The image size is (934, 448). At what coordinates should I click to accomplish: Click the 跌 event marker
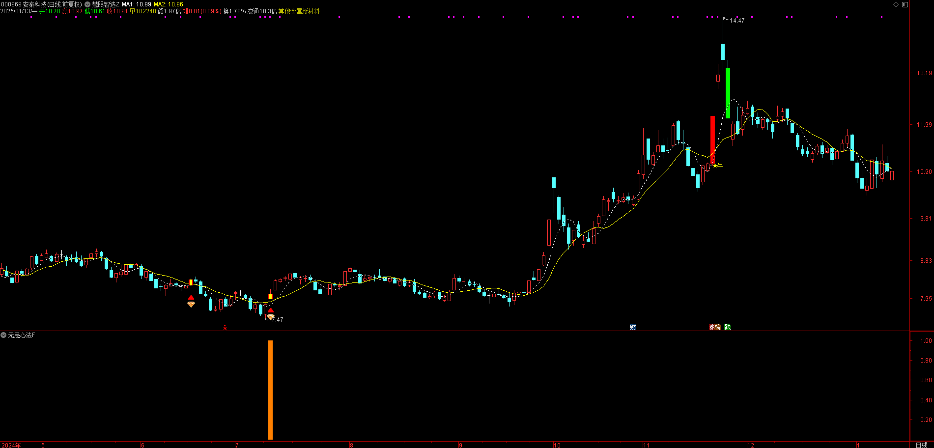click(728, 327)
